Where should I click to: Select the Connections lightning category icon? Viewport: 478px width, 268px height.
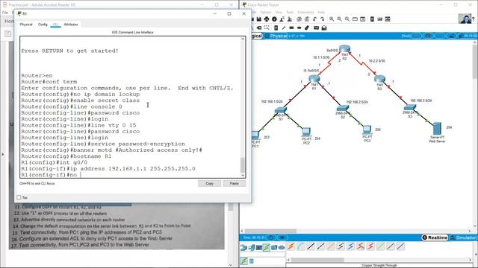[x=267, y=248]
